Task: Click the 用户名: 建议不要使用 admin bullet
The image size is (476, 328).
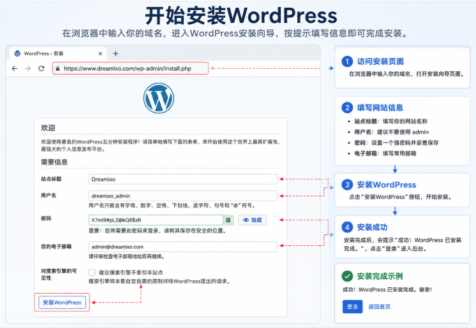Action: 392,132
